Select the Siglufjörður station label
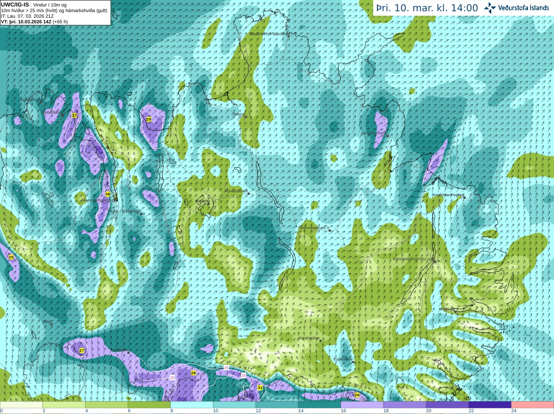 30,100
